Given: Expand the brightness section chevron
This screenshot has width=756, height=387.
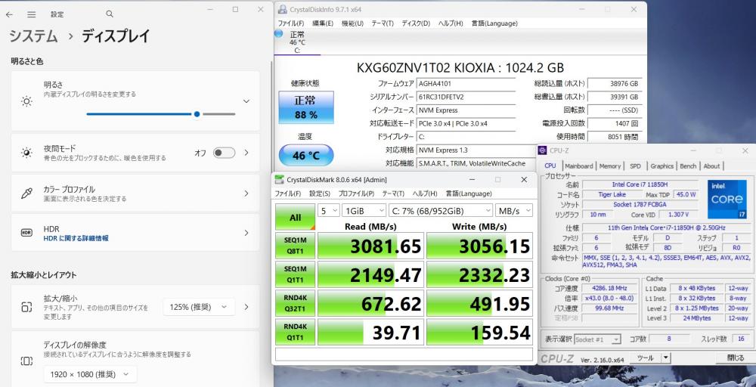Looking at the screenshot, I should point(246,101).
